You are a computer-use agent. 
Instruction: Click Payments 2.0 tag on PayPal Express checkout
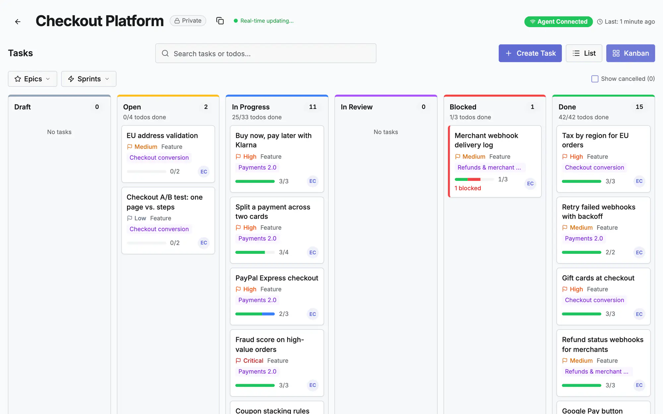click(257, 300)
